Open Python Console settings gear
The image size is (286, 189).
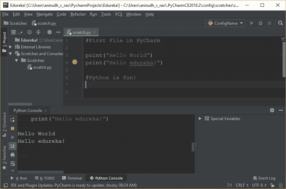[x=272, y=110]
